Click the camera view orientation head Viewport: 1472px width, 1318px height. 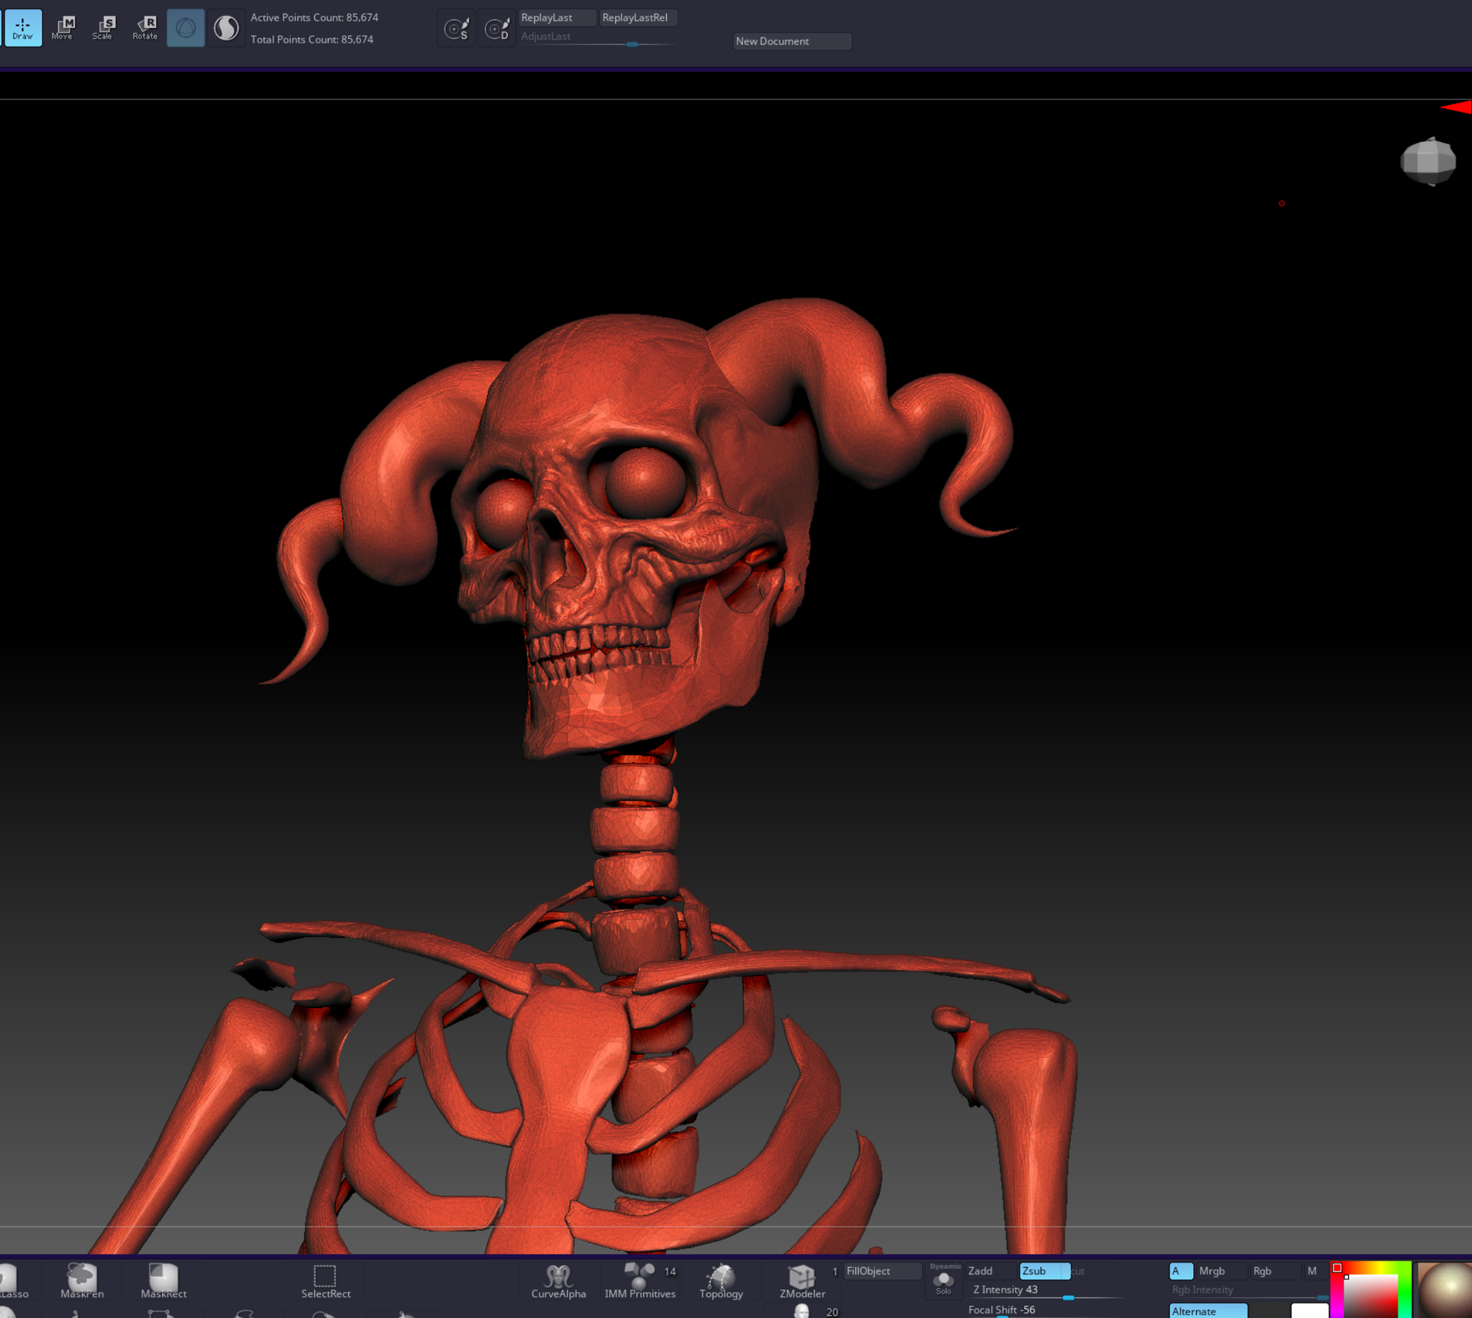click(x=1428, y=161)
